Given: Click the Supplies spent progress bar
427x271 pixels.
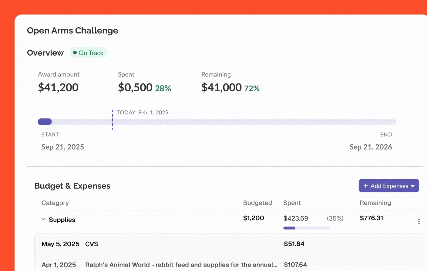Looking at the screenshot, I should point(306,228).
